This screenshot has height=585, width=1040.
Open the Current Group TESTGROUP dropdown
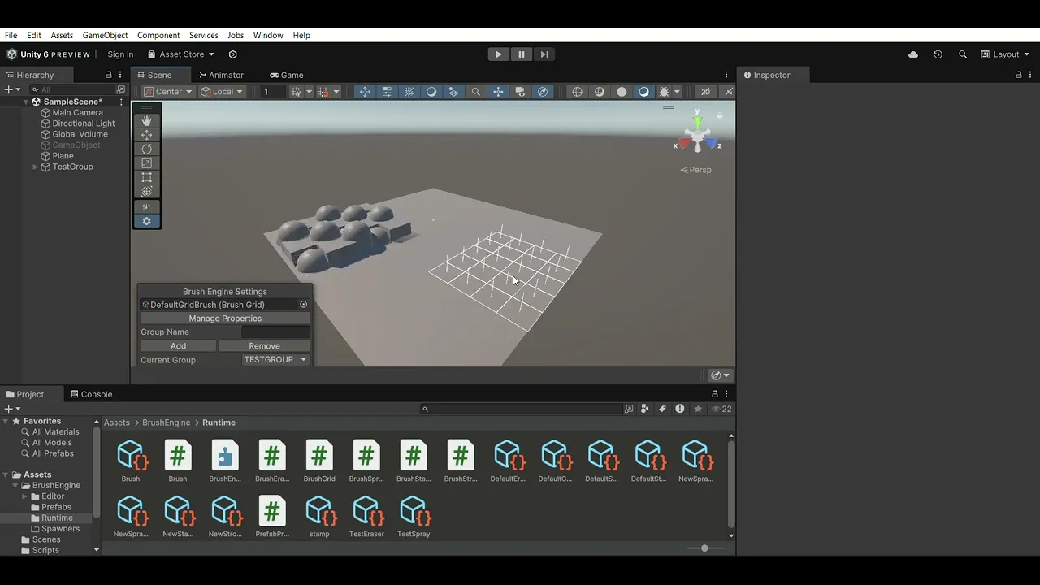(275, 360)
